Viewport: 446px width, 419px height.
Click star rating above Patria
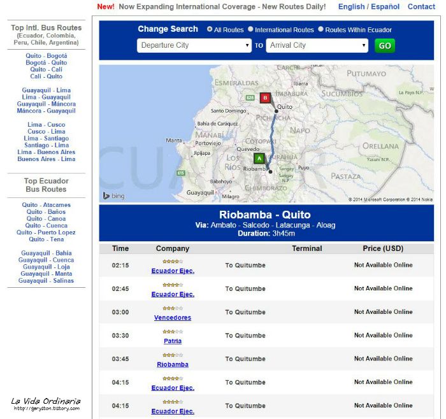(173, 332)
